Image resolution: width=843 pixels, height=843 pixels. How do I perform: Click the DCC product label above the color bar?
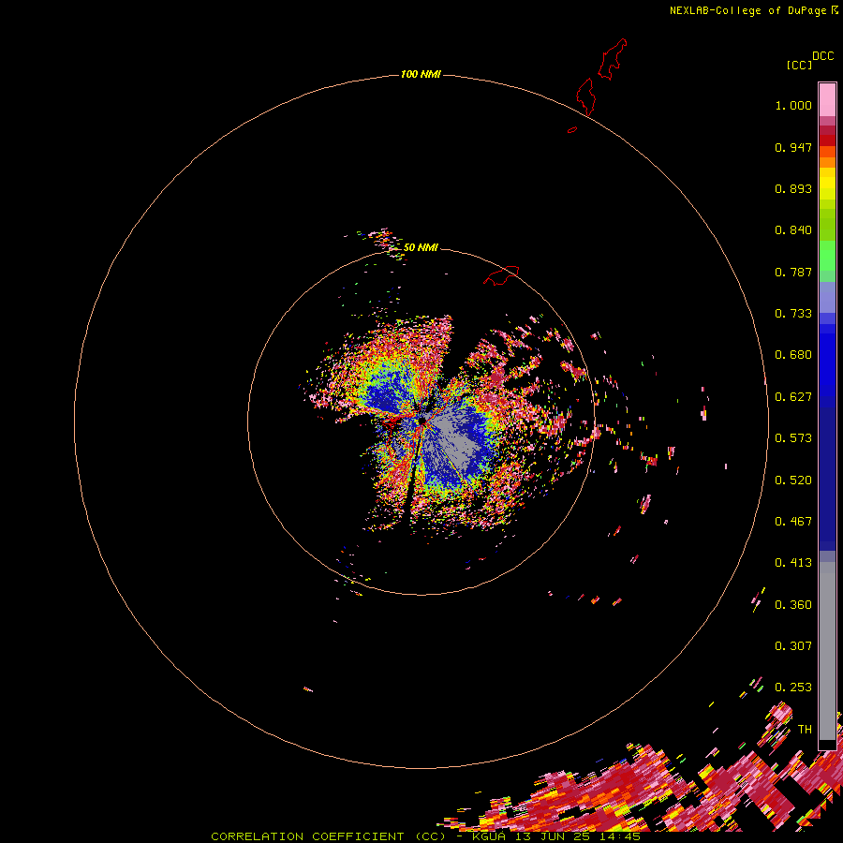[822, 56]
